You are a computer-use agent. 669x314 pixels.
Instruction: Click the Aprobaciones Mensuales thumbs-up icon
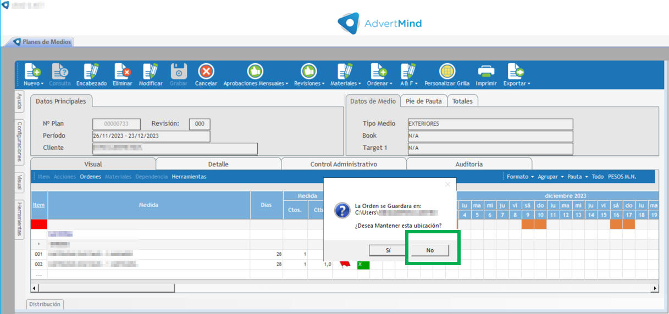pyautogui.click(x=255, y=71)
